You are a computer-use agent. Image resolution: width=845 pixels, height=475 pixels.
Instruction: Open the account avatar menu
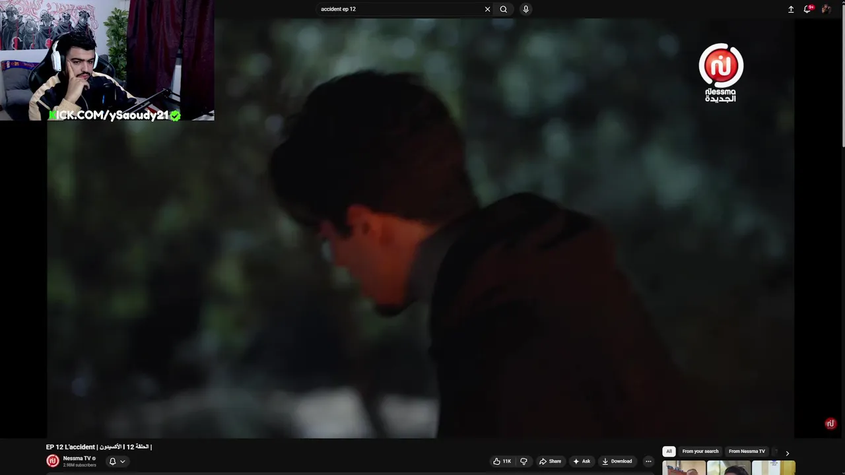tap(826, 9)
